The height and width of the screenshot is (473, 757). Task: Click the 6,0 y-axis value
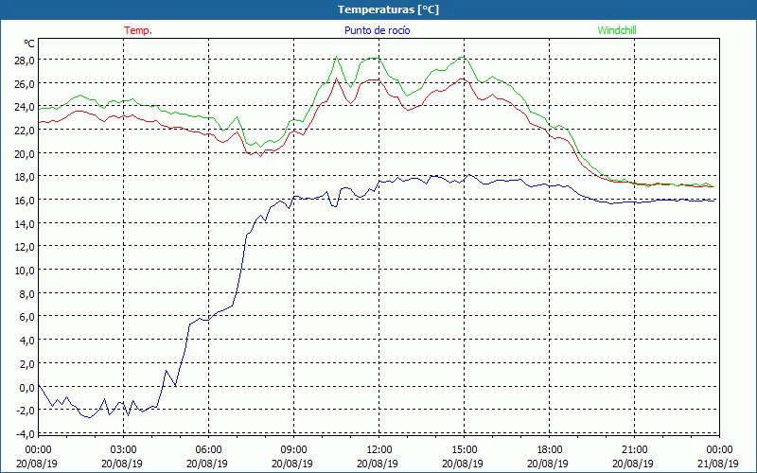click(27, 317)
